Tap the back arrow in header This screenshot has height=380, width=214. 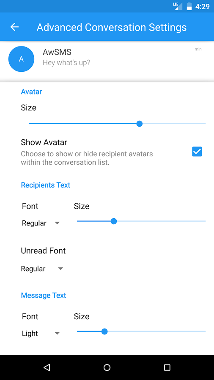[x=14, y=27]
